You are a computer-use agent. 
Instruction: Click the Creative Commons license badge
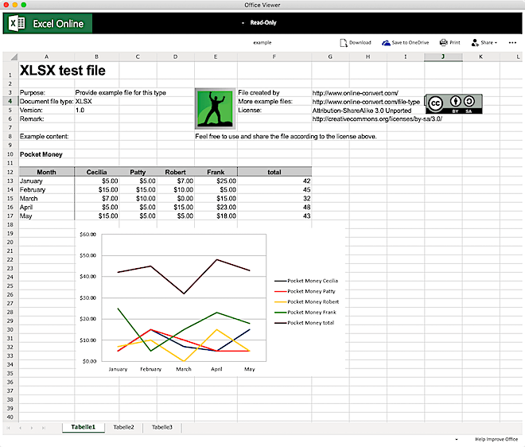click(453, 104)
